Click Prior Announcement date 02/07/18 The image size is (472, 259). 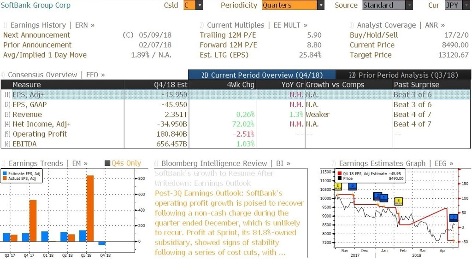pos(155,45)
